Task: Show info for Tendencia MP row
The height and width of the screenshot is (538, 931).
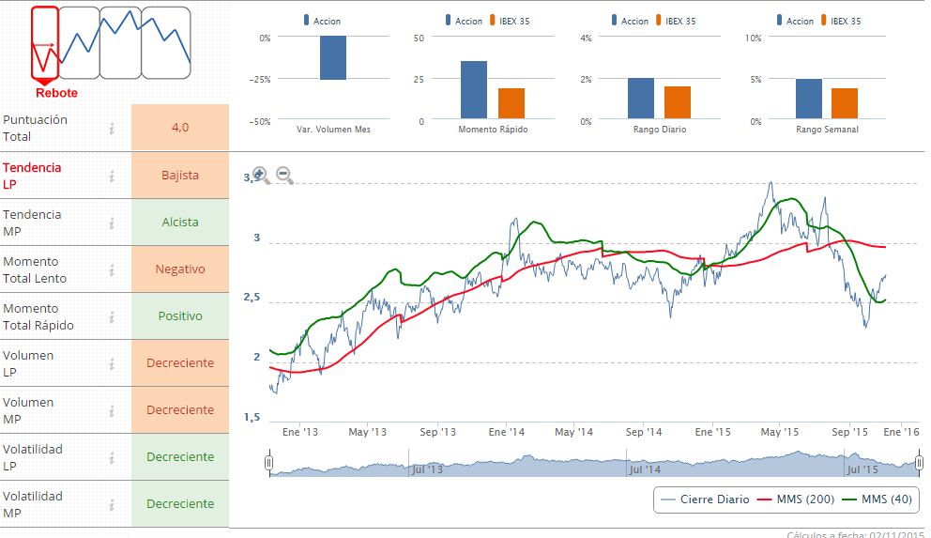Action: click(x=112, y=223)
